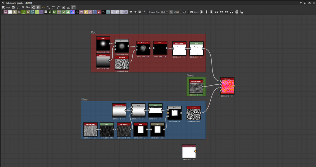Image resolution: width=316 pixels, height=167 pixels.
Task: Add a Text node from the 'A' icon
Action: (90, 12)
